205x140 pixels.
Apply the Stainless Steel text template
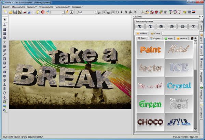pyautogui.click(x=179, y=104)
